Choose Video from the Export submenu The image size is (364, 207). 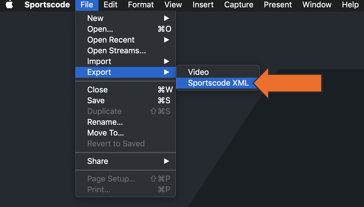(x=198, y=72)
